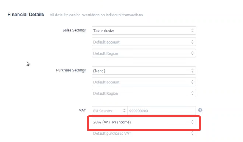Open the Default Region dropdown under Sales Settings
243x142 pixels.
pos(144,53)
